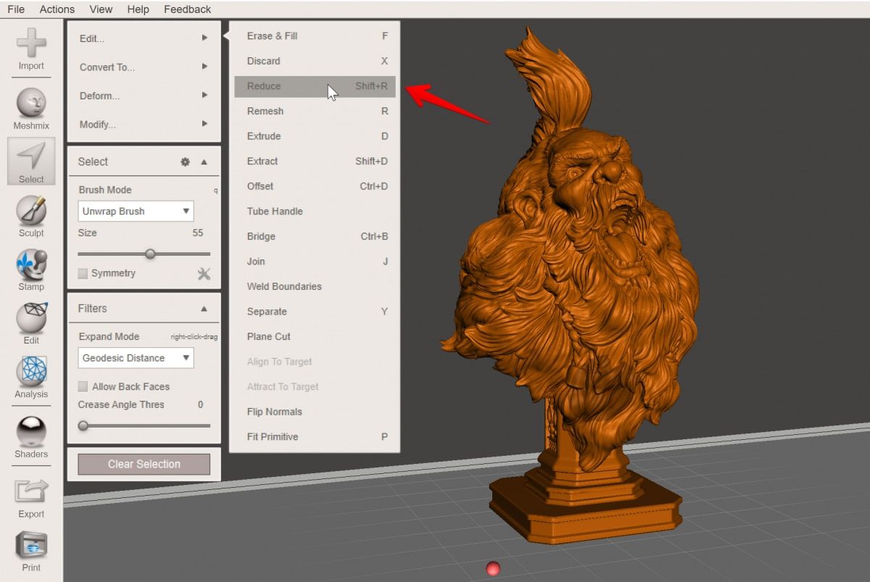Screen dimensions: 870x582
Task: Enable the Symmetry checkbox
Action: point(83,273)
